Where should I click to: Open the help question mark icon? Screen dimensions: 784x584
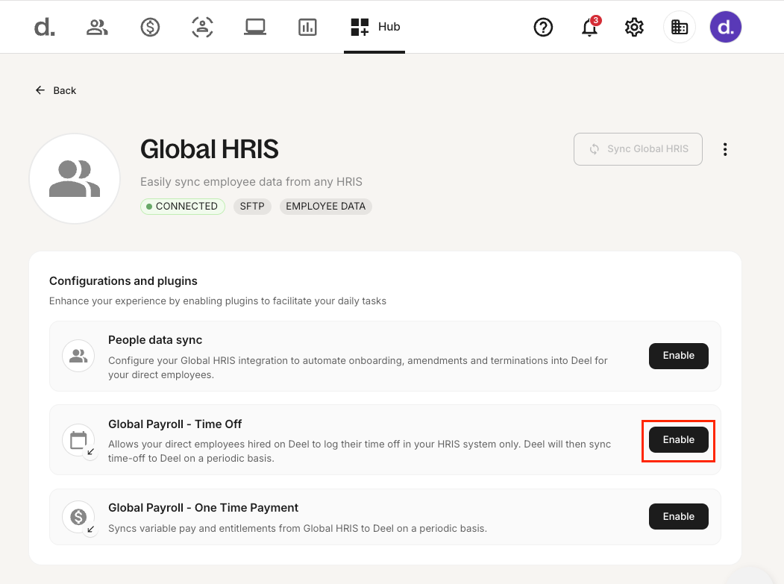click(543, 27)
